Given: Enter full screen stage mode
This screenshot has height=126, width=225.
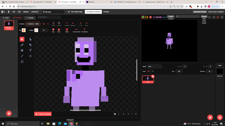Looking at the screenshot, I should 222,17.
